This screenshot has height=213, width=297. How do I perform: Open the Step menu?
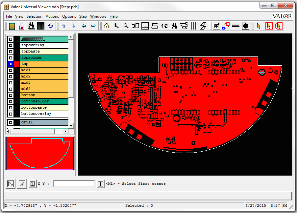[83, 16]
